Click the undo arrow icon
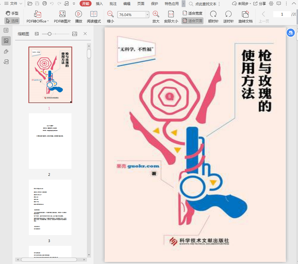298x264 pixels. tap(52, 4)
